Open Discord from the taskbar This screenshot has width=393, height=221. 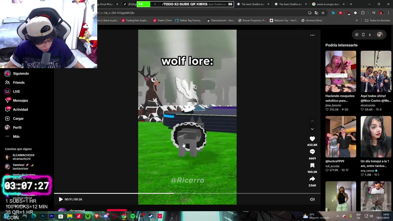pos(106,216)
